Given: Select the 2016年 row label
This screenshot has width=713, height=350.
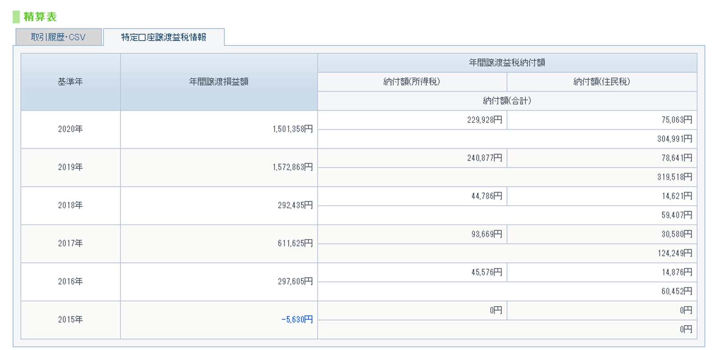Looking at the screenshot, I should point(70,281).
